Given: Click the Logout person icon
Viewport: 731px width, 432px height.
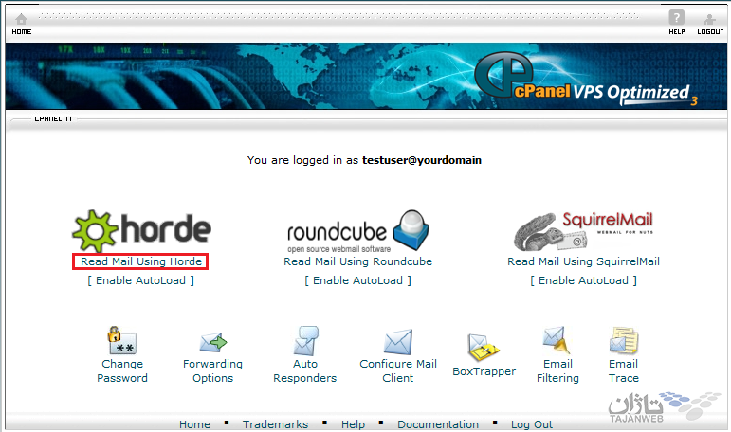Looking at the screenshot, I should [x=709, y=19].
